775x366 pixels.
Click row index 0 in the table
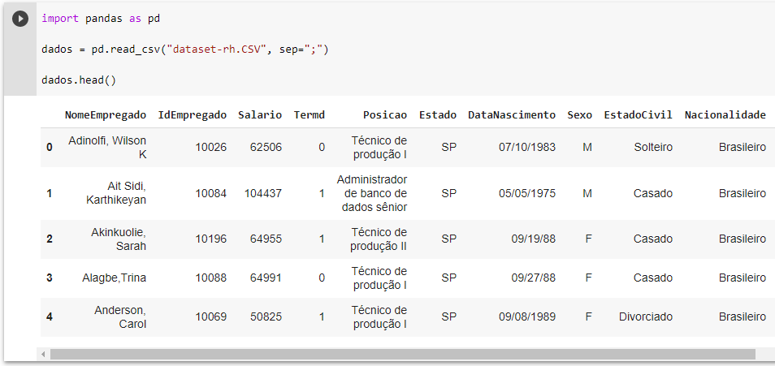pyautogui.click(x=50, y=147)
